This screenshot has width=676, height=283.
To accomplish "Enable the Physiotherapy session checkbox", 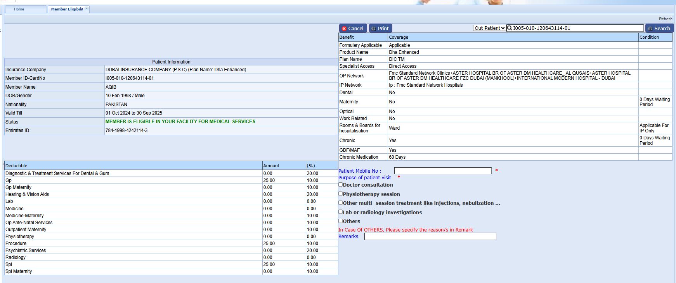I will (341, 194).
